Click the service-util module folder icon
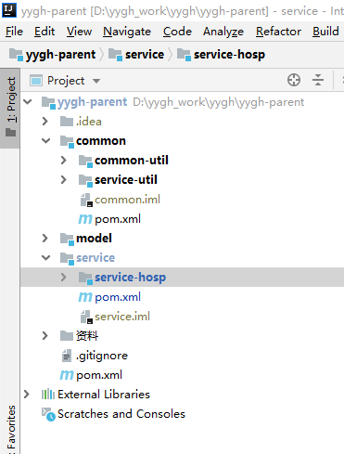The width and height of the screenshot is (344, 454). click(x=85, y=180)
